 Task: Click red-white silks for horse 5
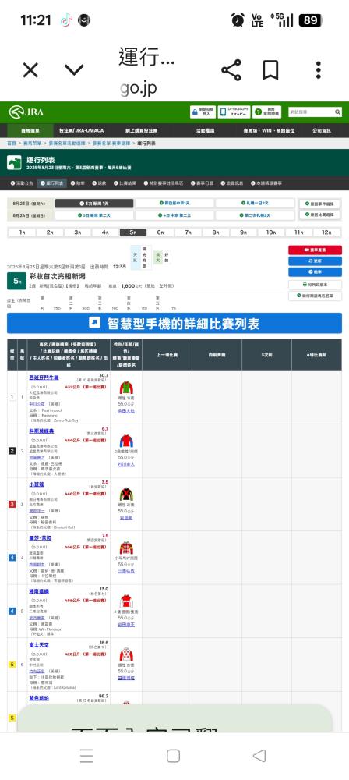(126, 601)
